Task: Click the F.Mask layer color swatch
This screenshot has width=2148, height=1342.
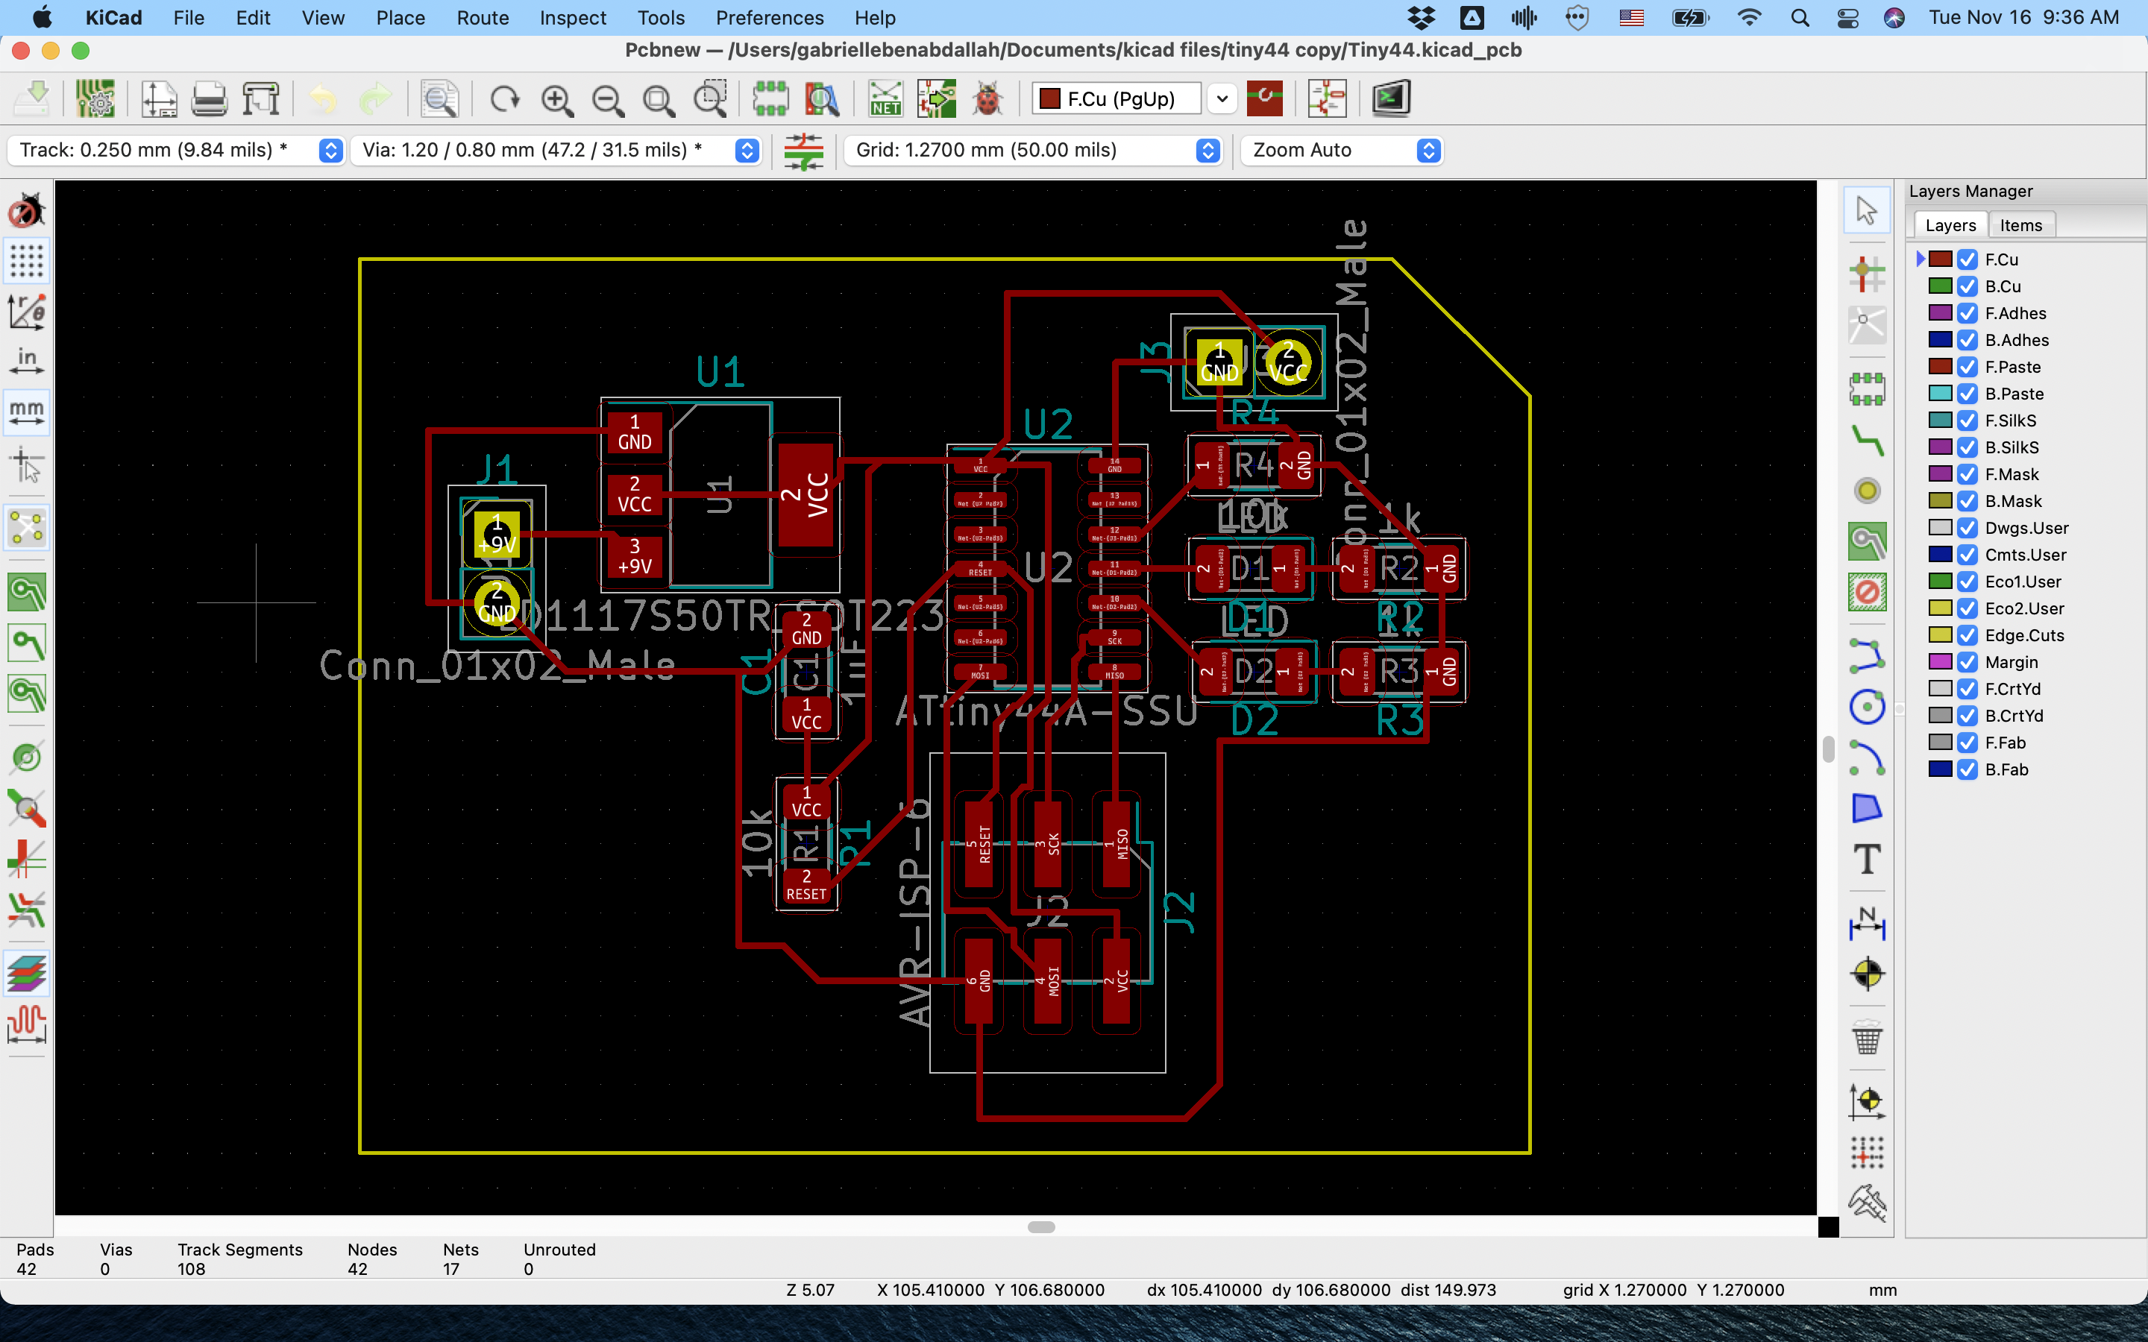Action: pyautogui.click(x=1941, y=474)
